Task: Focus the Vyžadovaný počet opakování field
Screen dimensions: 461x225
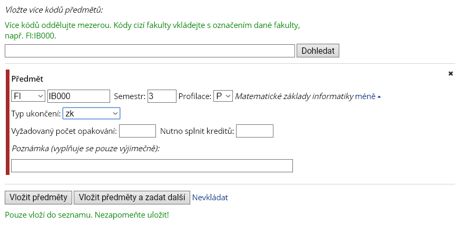Action: (x=138, y=131)
